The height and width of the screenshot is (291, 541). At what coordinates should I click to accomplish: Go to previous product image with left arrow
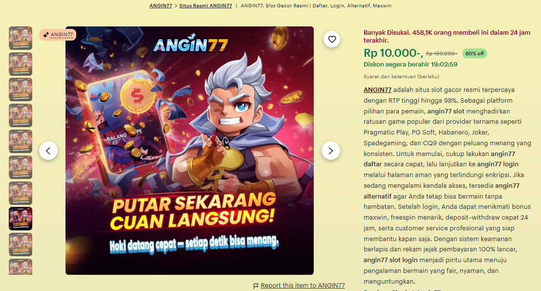point(48,151)
